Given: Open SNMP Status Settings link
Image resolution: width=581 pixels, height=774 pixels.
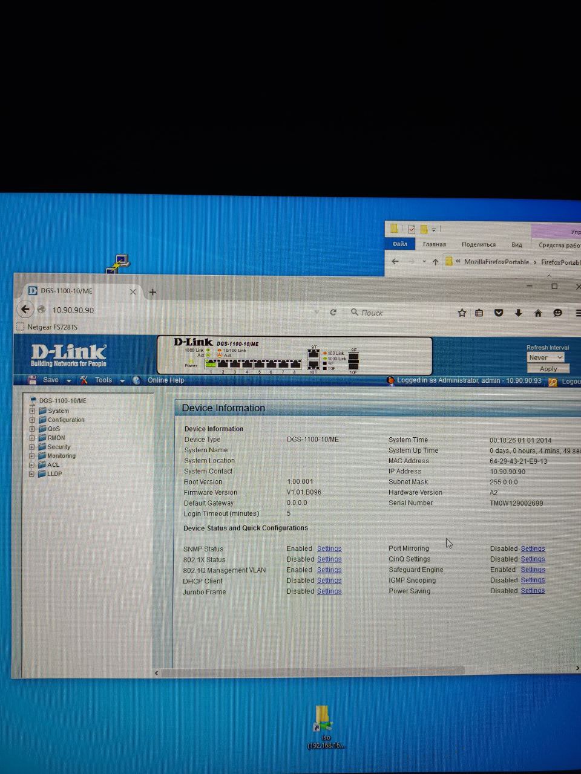Looking at the screenshot, I should tap(329, 548).
